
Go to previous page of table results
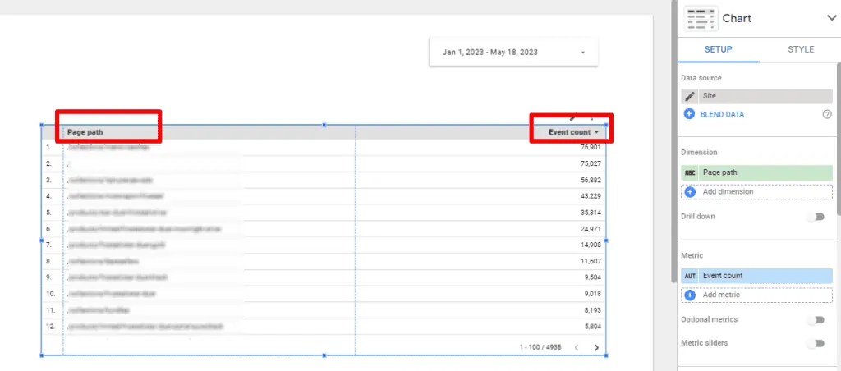pyautogui.click(x=577, y=347)
